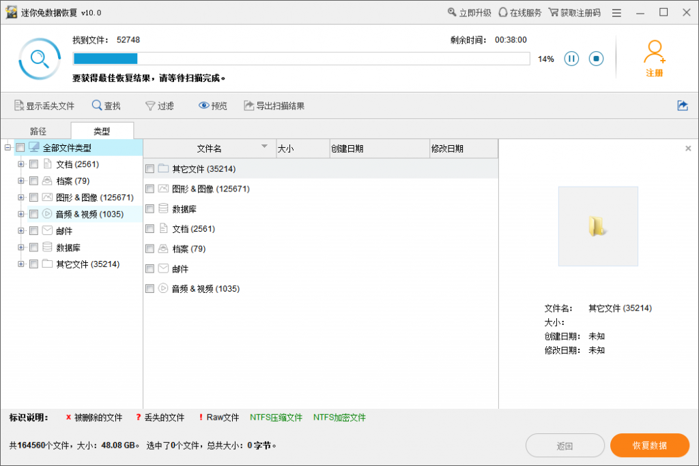The width and height of the screenshot is (699, 466).
Task: Click the folder preview thumbnail
Action: pos(598,226)
